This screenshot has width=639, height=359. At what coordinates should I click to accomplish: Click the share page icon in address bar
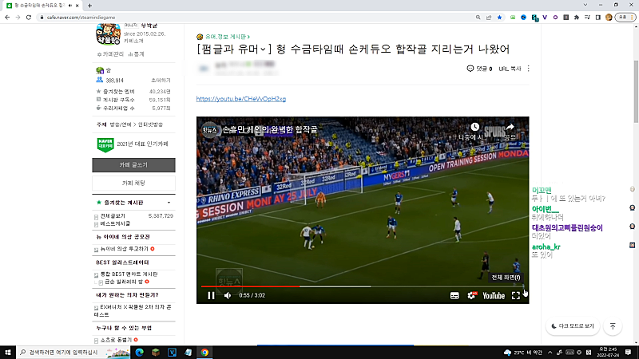pos(489,18)
